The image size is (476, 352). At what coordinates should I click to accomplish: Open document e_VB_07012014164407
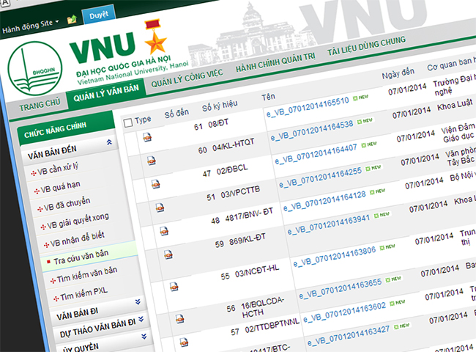point(316,154)
